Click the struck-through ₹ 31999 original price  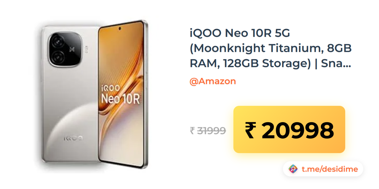(x=208, y=130)
